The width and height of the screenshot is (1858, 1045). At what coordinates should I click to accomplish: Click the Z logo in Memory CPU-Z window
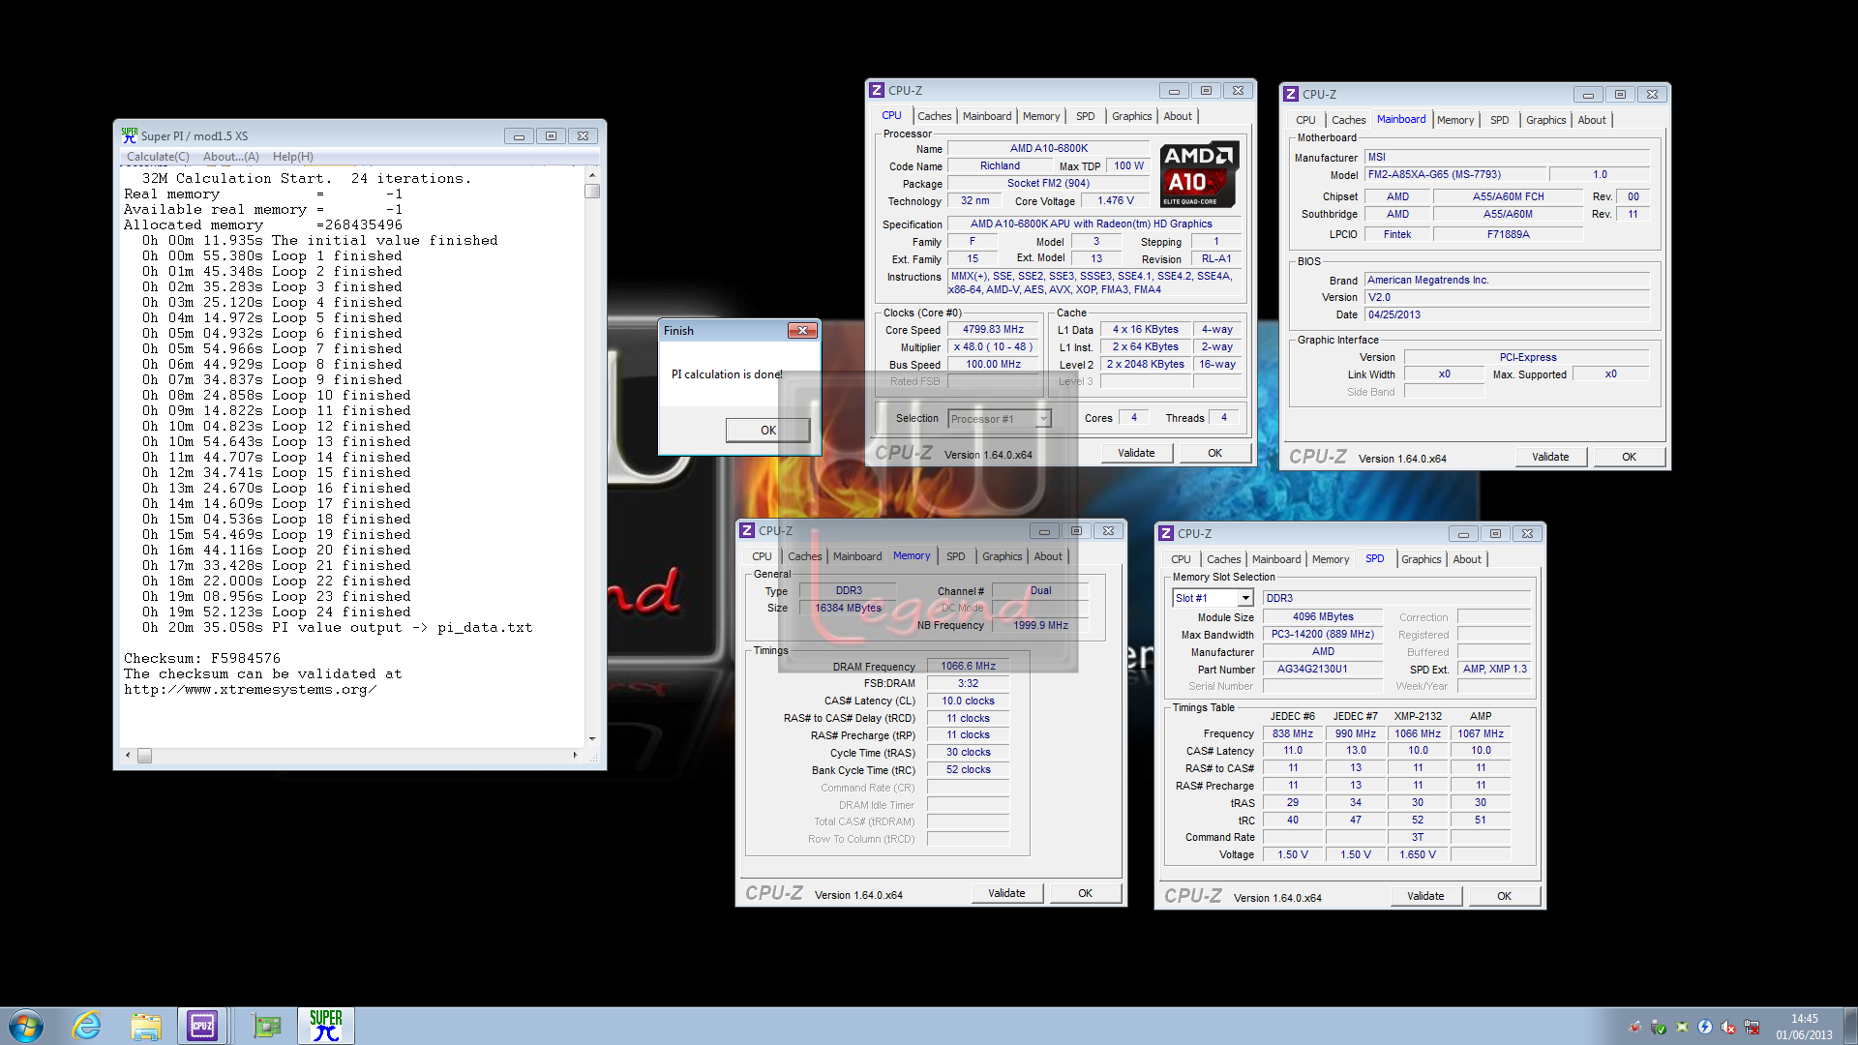point(747,530)
